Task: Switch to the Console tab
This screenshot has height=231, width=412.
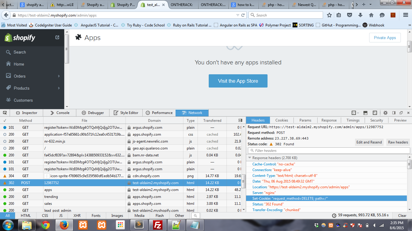Action: 59,113
